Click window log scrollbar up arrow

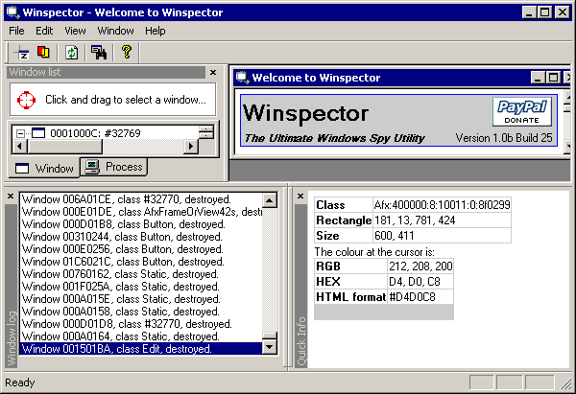(x=270, y=200)
